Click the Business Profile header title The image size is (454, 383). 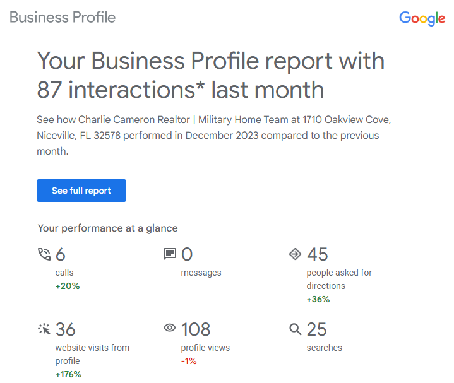pos(63,17)
